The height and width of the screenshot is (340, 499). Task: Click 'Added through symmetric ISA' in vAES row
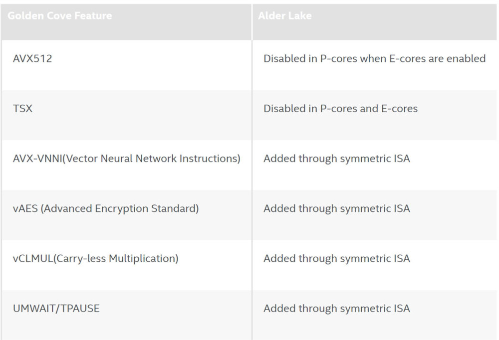[337, 208]
